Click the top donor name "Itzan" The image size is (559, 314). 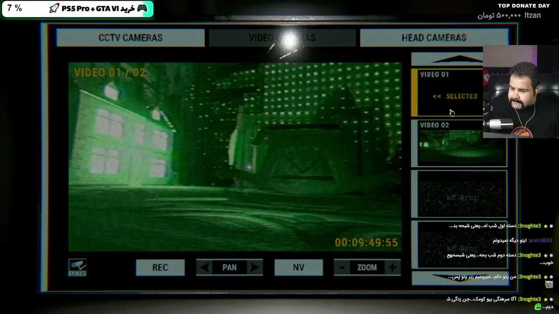532,15
